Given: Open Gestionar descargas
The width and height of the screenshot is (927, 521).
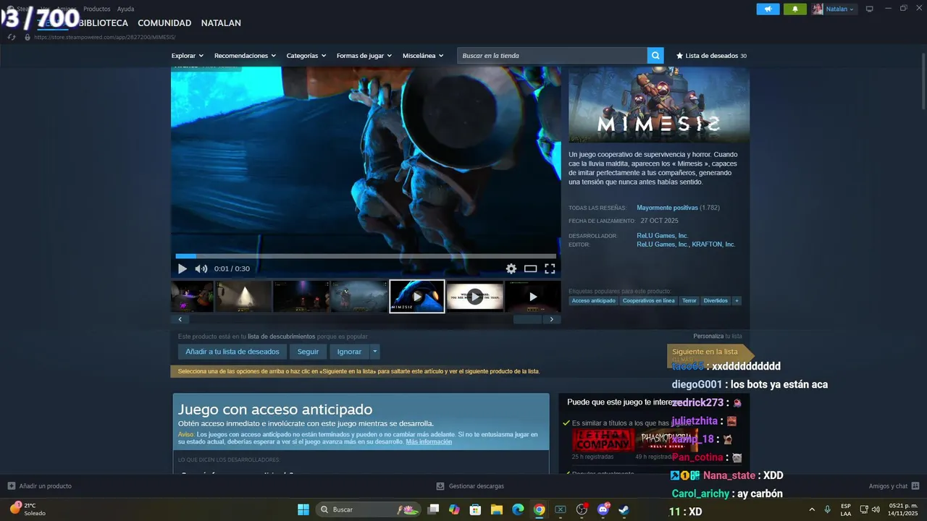Looking at the screenshot, I should pyautogui.click(x=470, y=486).
